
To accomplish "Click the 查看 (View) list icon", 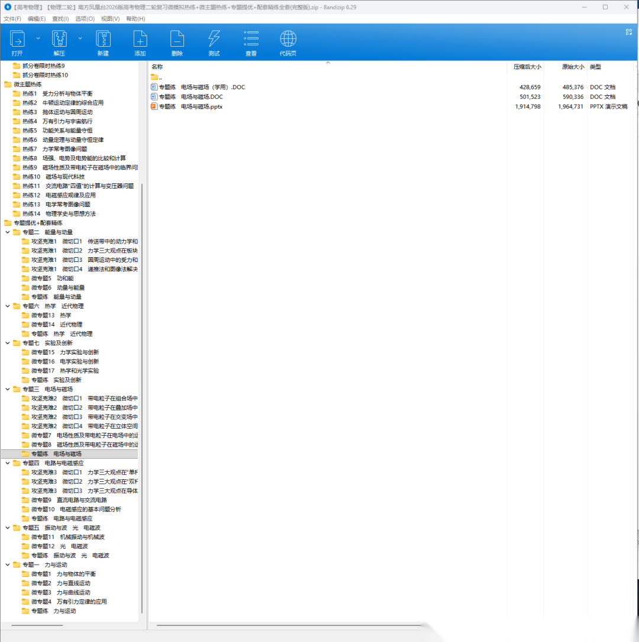I will (x=251, y=40).
